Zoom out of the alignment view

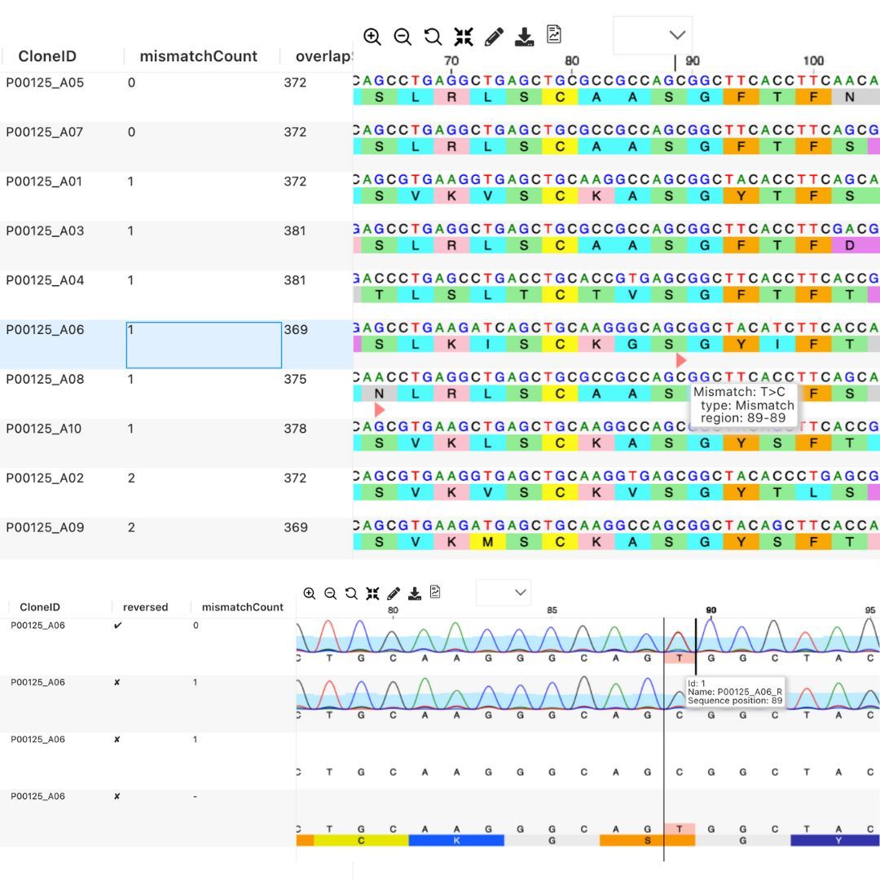403,37
